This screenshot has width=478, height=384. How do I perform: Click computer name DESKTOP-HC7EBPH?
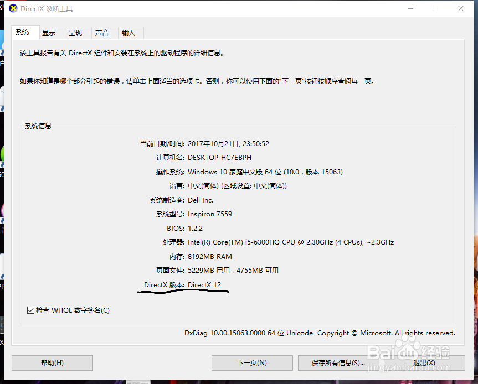click(x=219, y=158)
